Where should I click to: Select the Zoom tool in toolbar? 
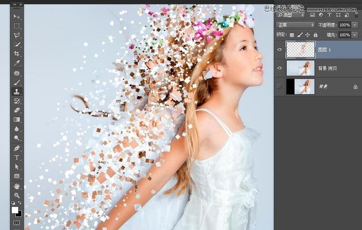(x=16, y=195)
